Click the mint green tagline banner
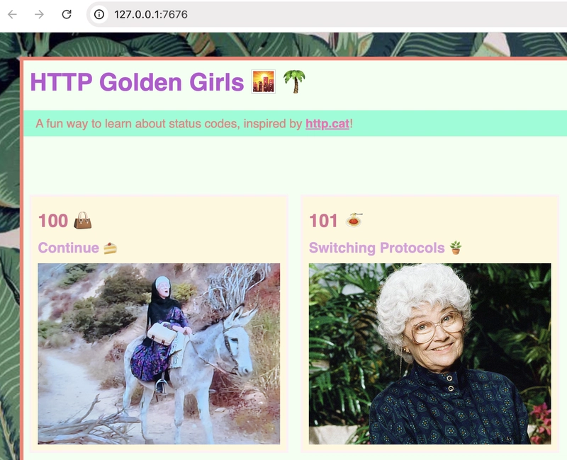Screen dimensions: 567x460 [295, 123]
